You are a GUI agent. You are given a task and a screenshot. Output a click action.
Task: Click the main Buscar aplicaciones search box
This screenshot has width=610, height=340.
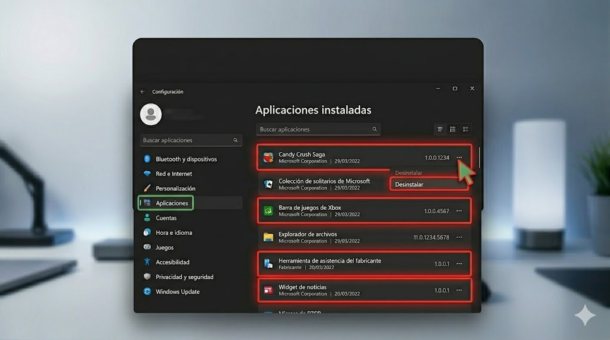318,129
